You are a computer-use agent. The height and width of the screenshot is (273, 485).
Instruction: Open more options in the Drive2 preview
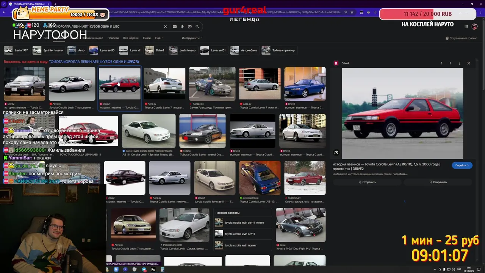[460, 63]
